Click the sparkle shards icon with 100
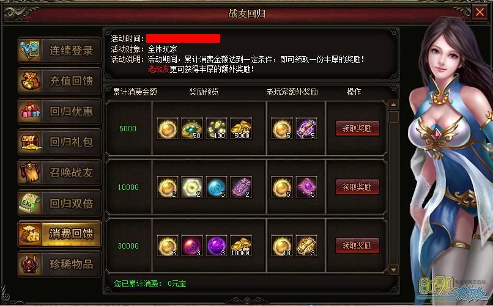Image resolution: width=493 pixels, height=306 pixels. [x=217, y=128]
